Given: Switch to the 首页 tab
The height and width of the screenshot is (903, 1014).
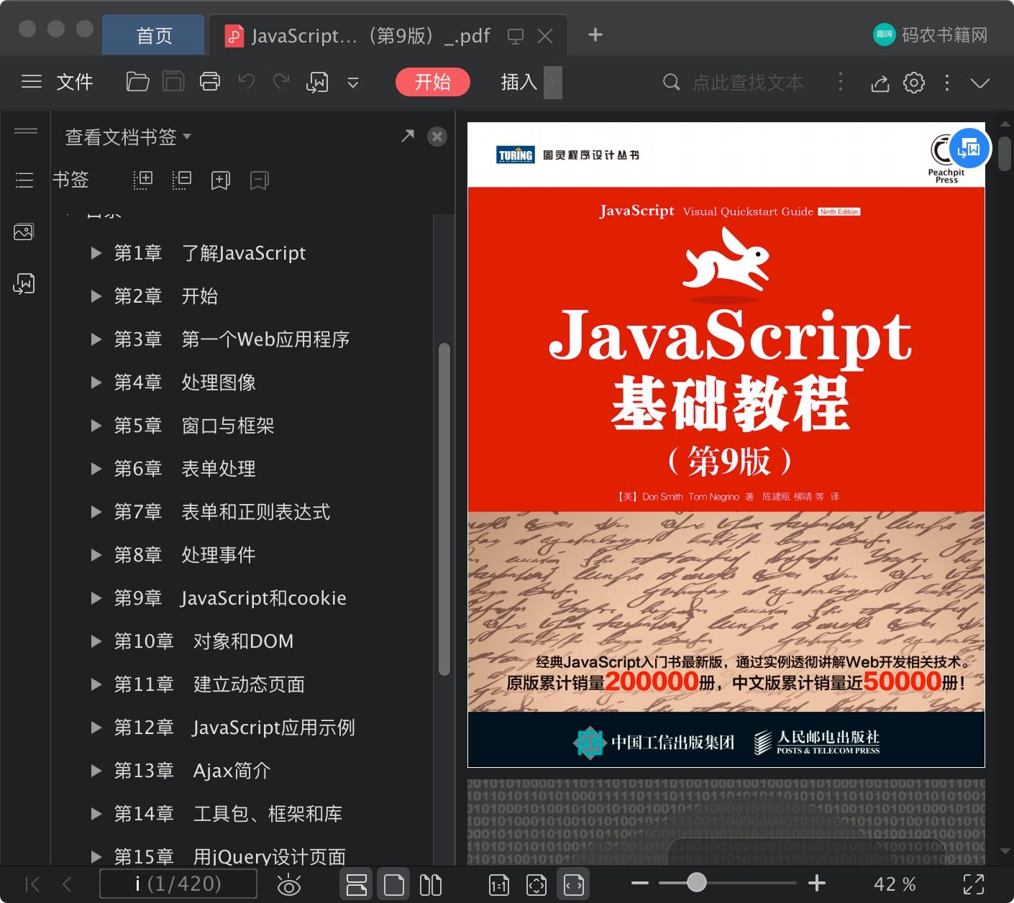Looking at the screenshot, I should 154,35.
